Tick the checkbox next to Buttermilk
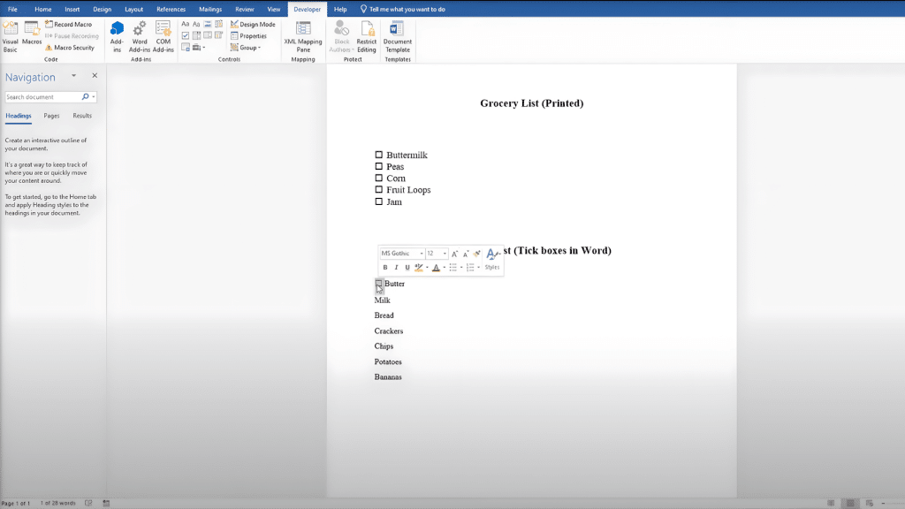The image size is (905, 509). click(378, 154)
